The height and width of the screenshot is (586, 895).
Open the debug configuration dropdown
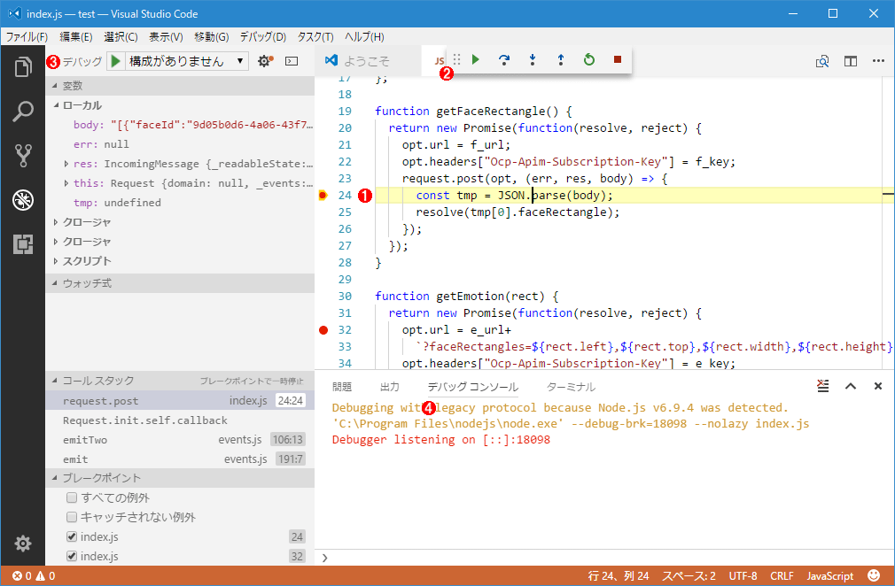point(187,61)
